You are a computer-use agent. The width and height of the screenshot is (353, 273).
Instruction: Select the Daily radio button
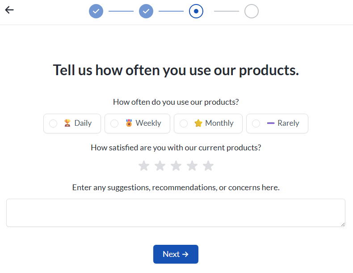pyautogui.click(x=53, y=124)
